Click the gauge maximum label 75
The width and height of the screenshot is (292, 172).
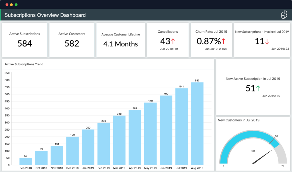(283, 166)
